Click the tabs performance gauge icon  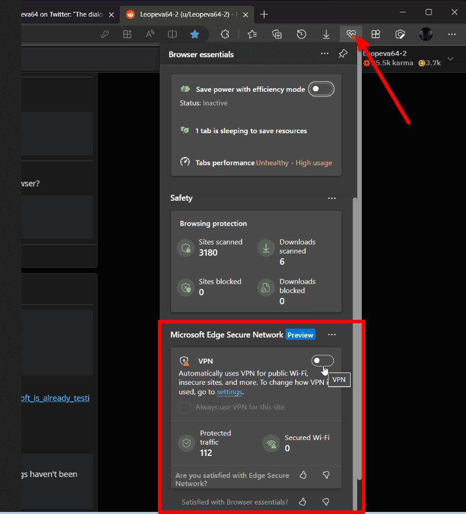[x=185, y=162]
